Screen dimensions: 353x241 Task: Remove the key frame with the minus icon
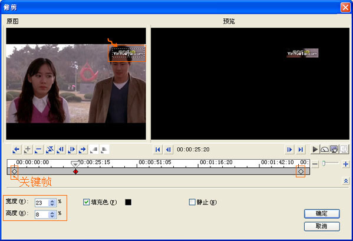click(38, 150)
